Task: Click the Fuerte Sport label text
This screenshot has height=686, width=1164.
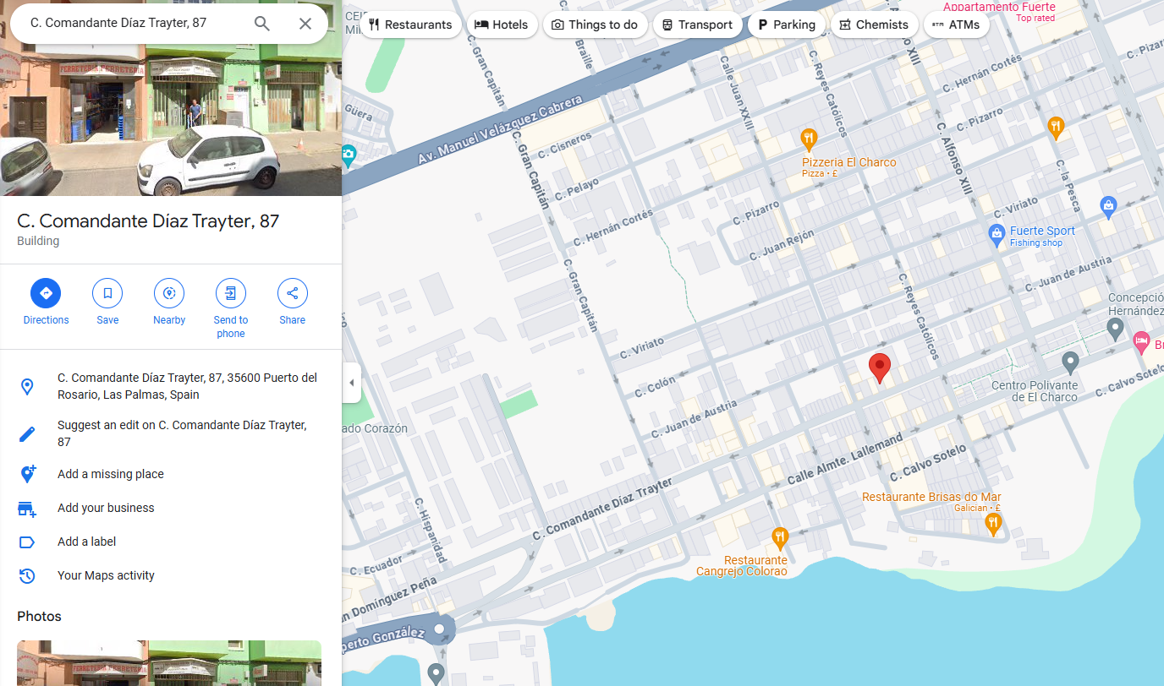Action: pos(1042,231)
